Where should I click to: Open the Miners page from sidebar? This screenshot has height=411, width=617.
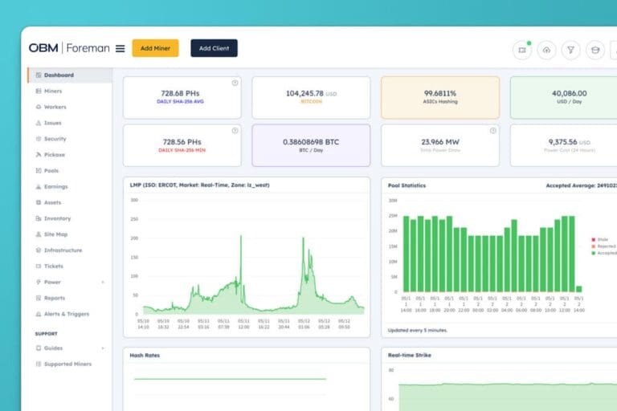pyautogui.click(x=52, y=92)
